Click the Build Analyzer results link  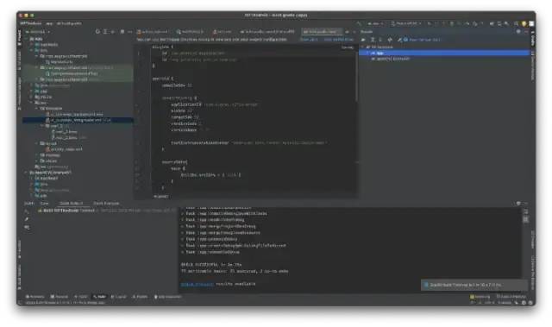[x=197, y=284]
